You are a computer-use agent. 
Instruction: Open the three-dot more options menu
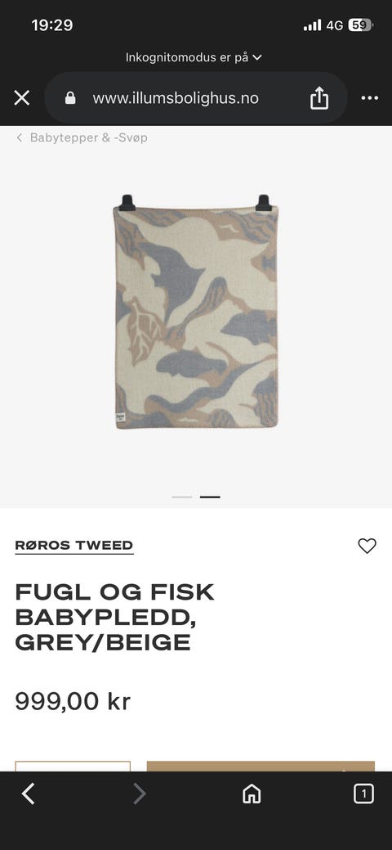tap(370, 98)
